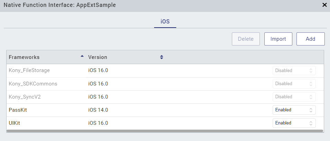Open the Kony_FileStorage Disabled dropdown

[294, 71]
